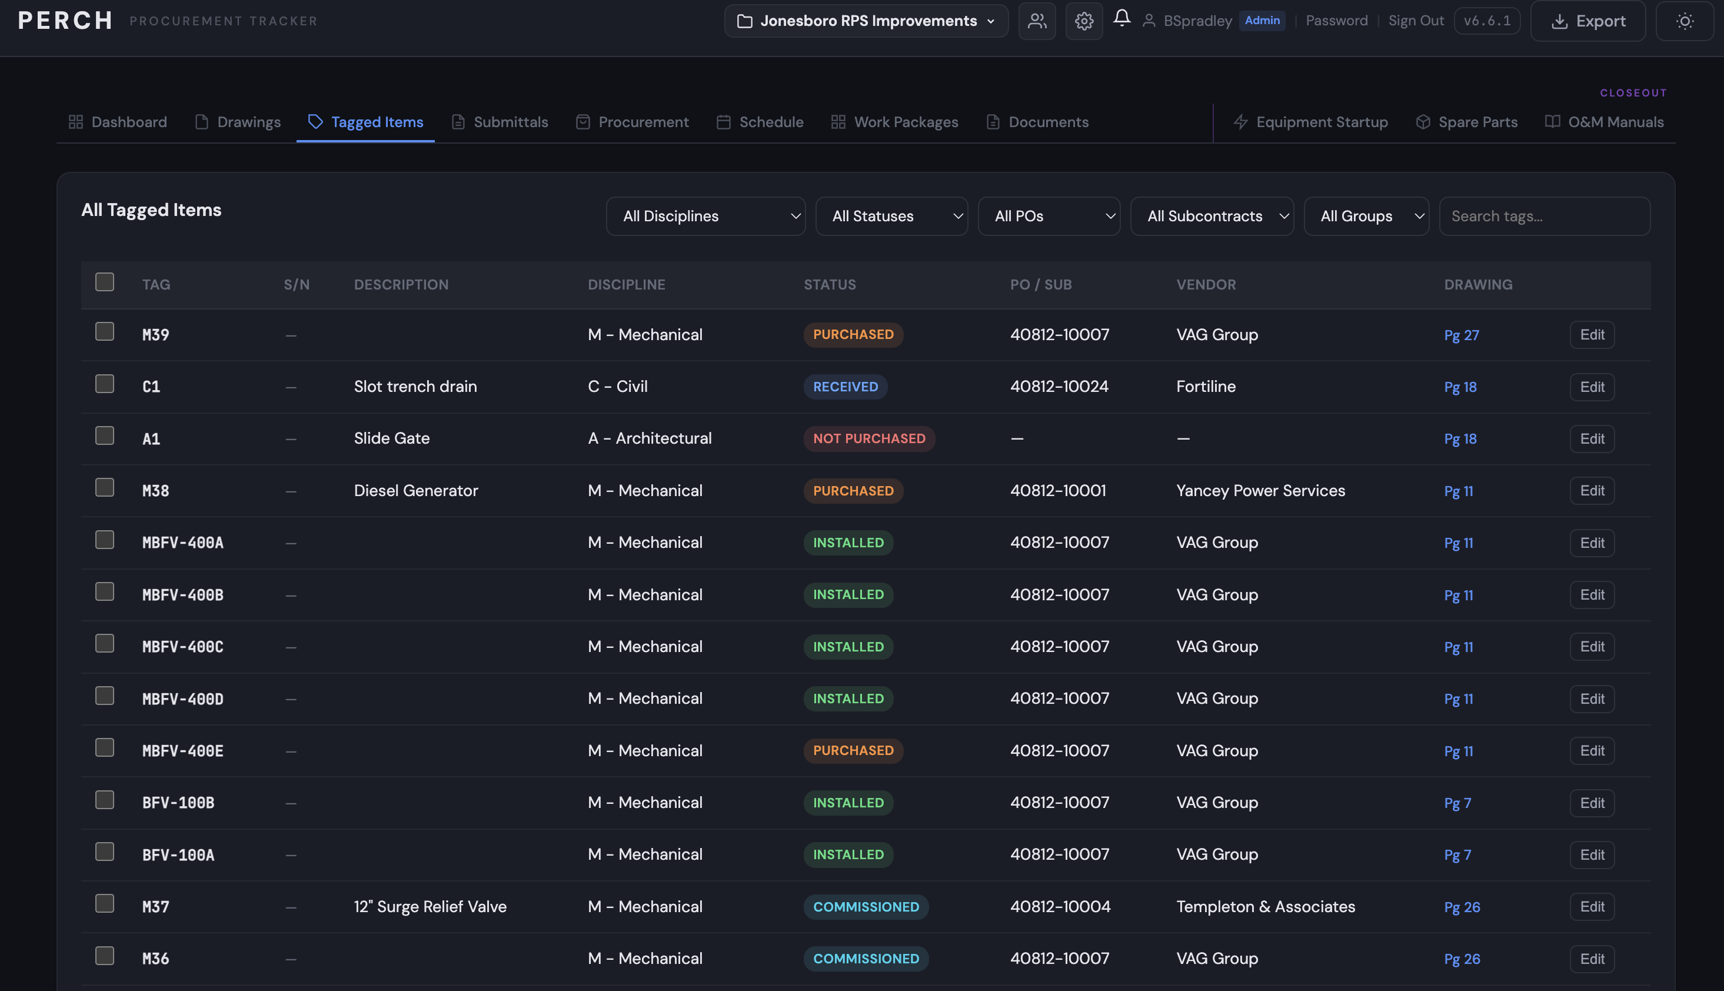Click the Password link

[x=1336, y=21]
